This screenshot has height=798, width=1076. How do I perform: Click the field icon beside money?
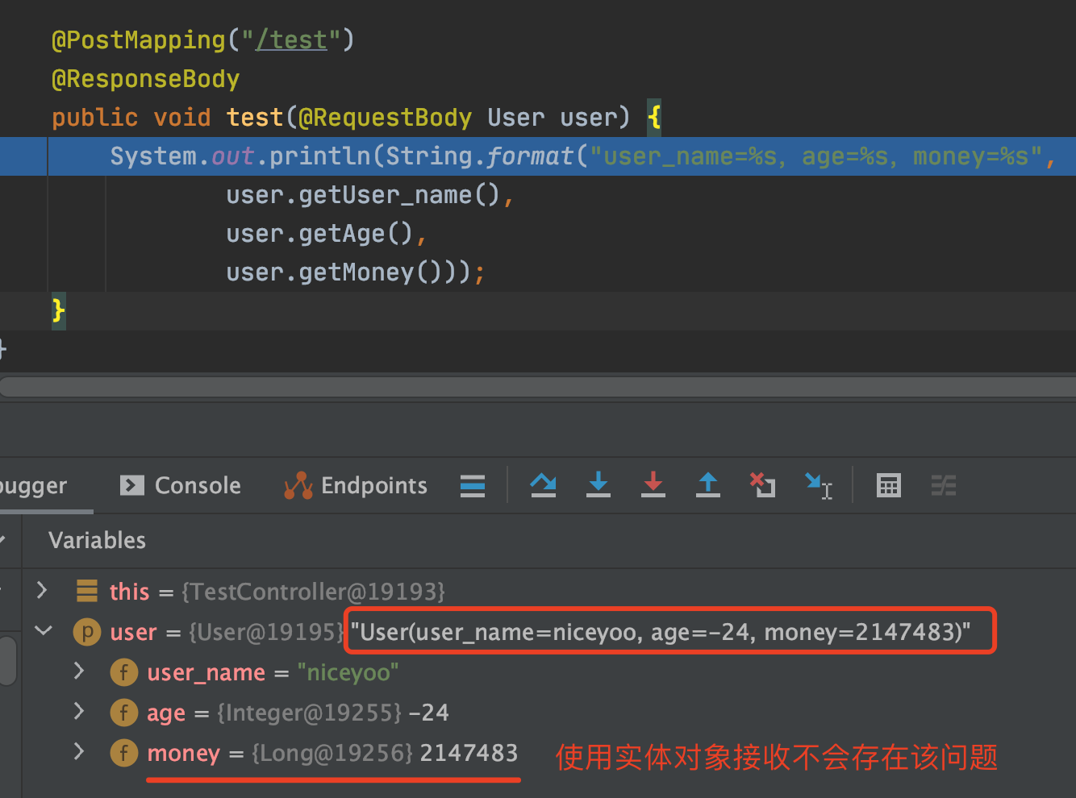click(x=124, y=752)
